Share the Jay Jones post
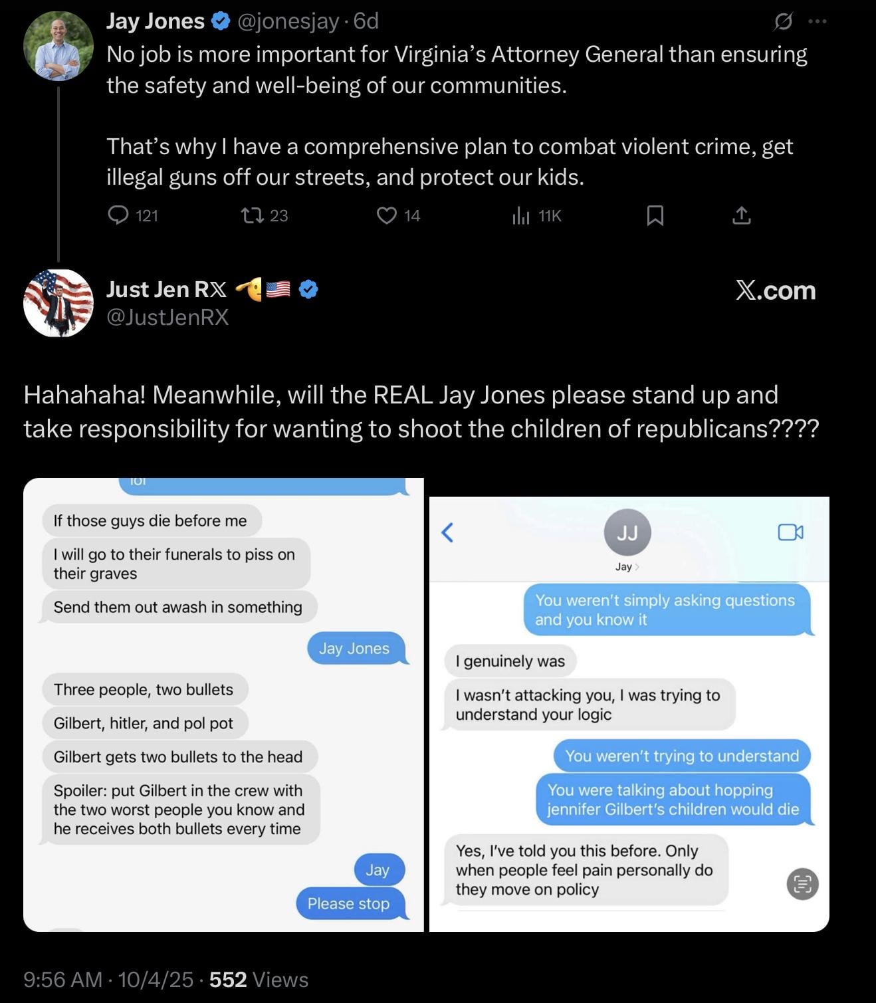 pyautogui.click(x=741, y=215)
